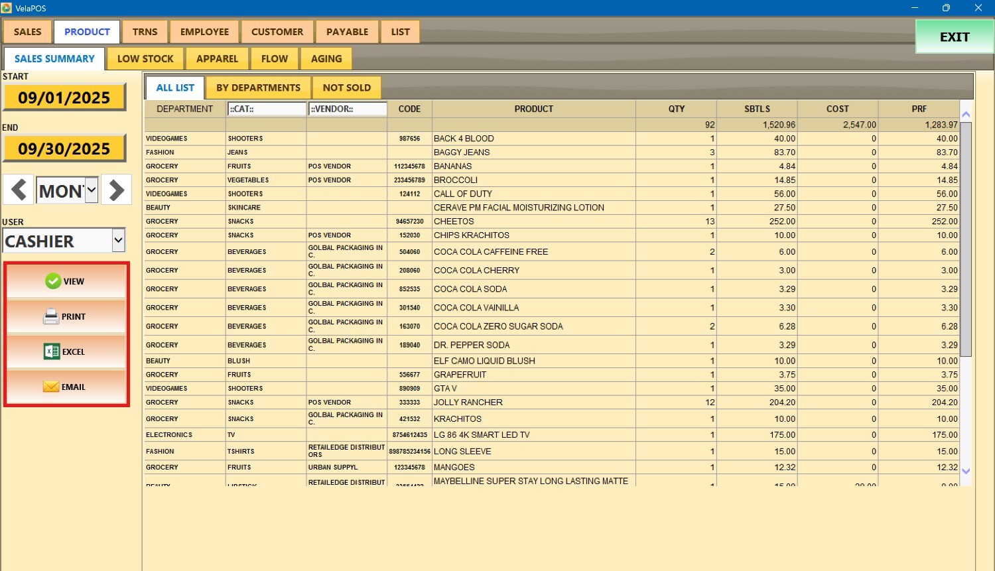
Task: Click the VelaPOS app icon in title bar
Action: (7, 8)
